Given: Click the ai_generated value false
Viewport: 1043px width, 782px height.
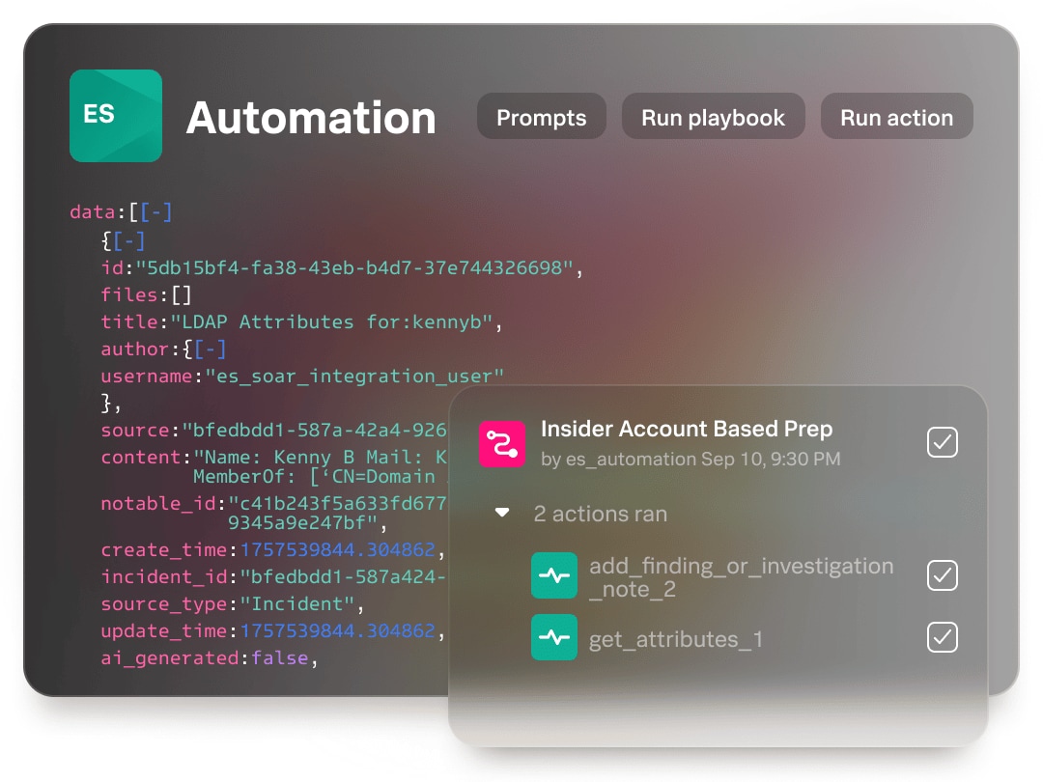Looking at the screenshot, I should (279, 657).
